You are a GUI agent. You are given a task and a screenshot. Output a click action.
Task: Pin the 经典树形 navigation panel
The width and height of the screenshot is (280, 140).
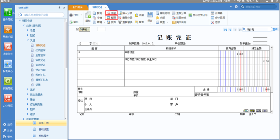(59, 8)
